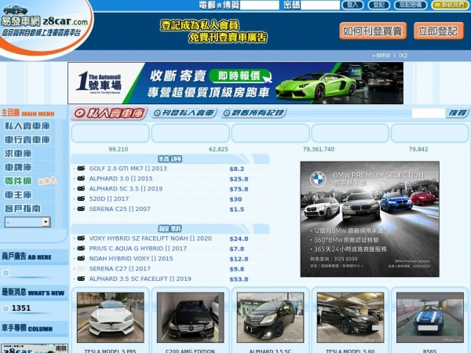The image size is (471, 353).
Task: Open the main menu dropdown selector
Action: pyautogui.click(x=27, y=222)
